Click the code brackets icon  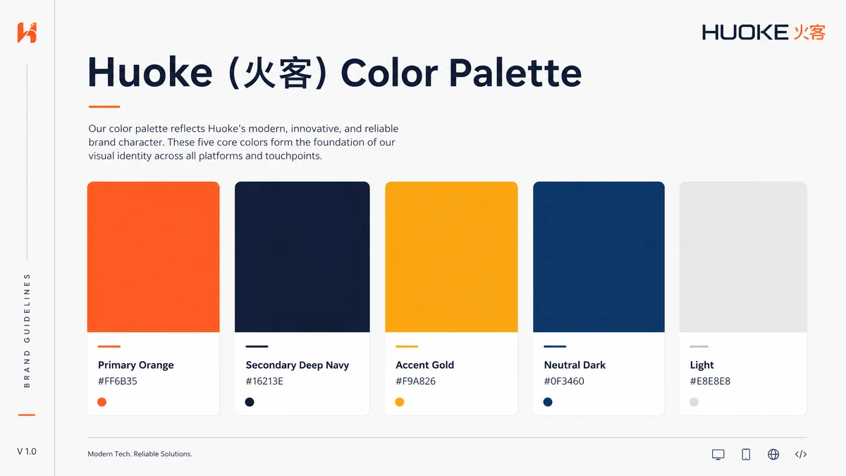tap(801, 454)
